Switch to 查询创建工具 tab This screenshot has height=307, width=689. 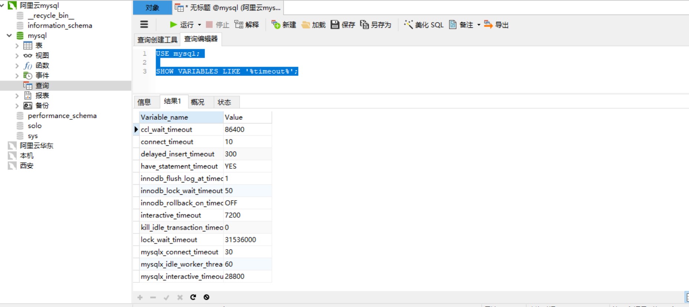pyautogui.click(x=157, y=40)
